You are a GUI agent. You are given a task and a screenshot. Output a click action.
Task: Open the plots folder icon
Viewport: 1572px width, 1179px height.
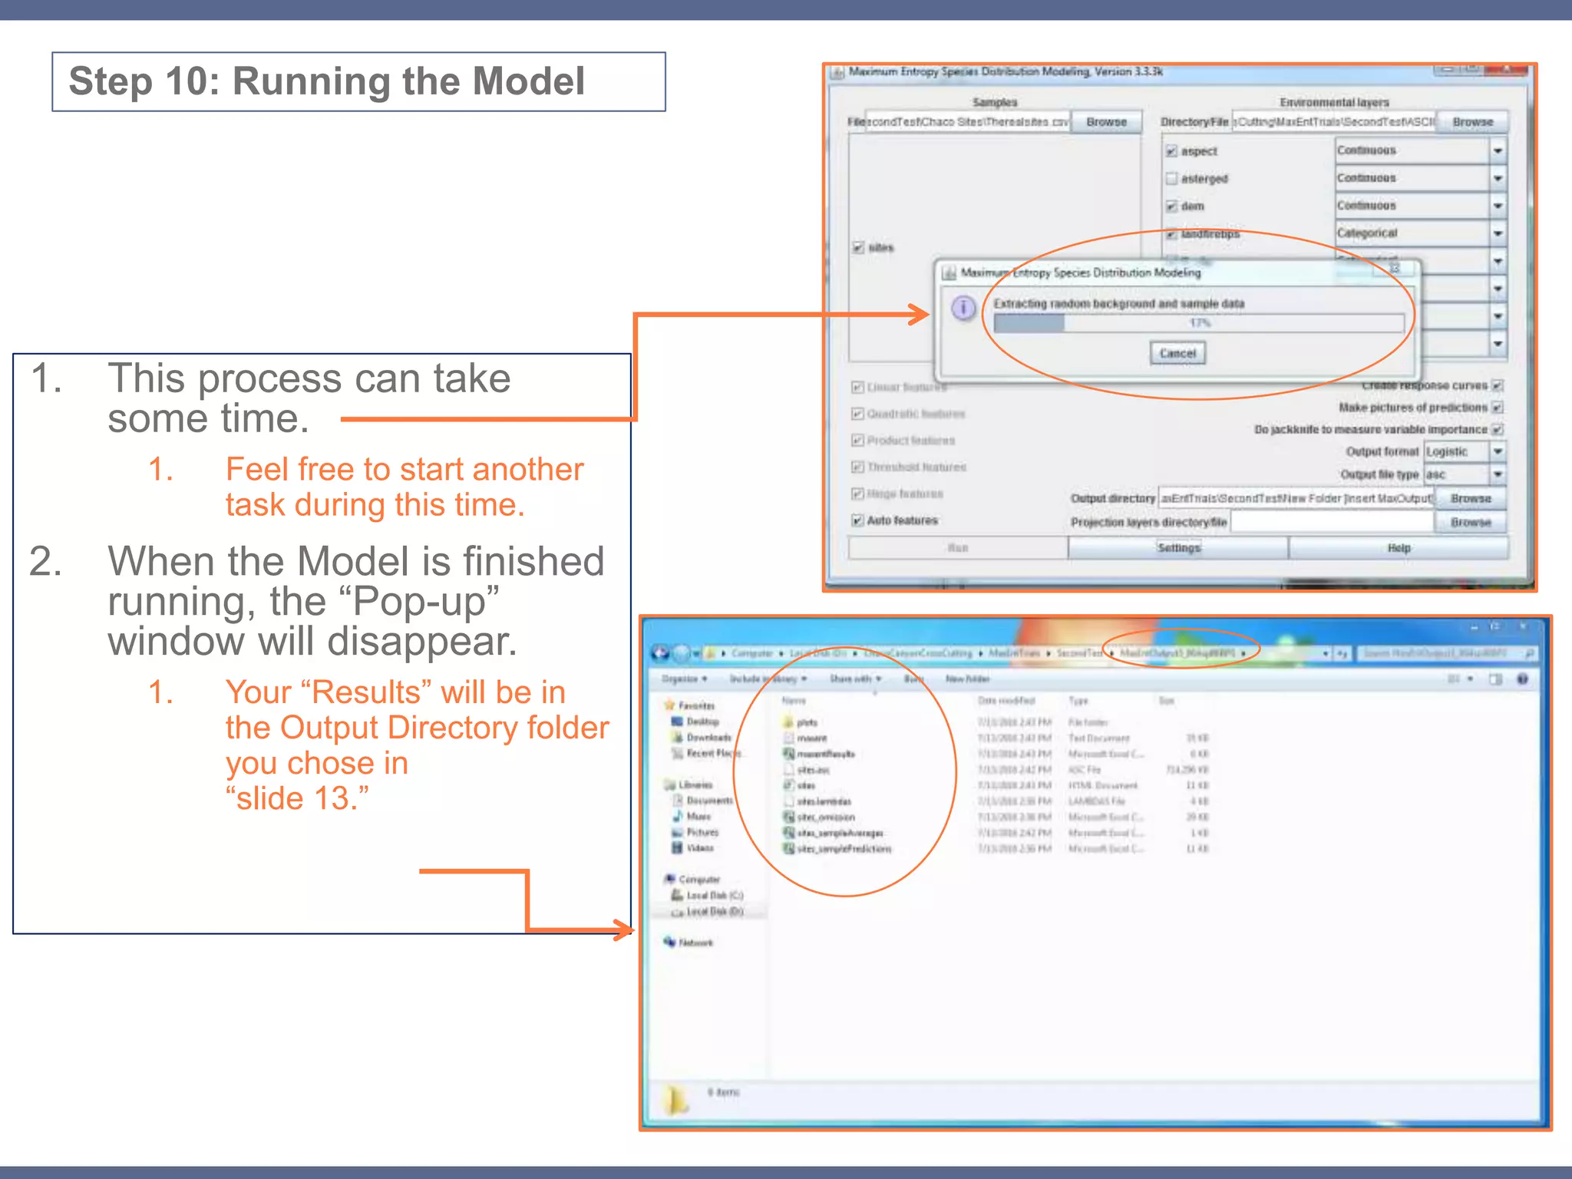(788, 722)
